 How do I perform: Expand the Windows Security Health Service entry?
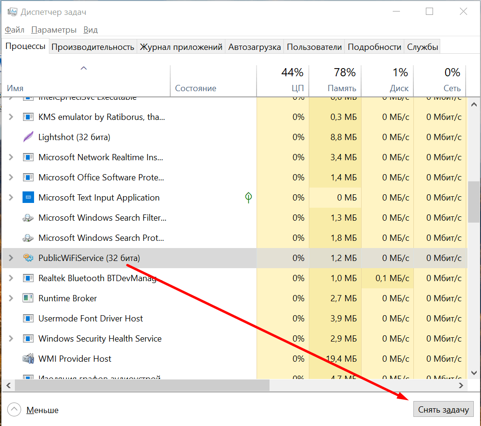point(11,339)
